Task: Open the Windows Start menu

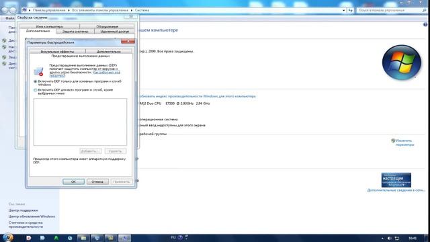Action: [7, 237]
